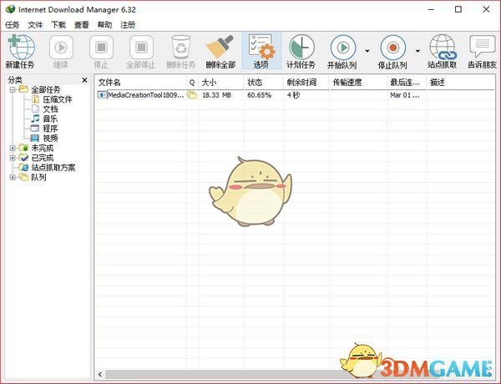This screenshot has height=384, width=501.
Task: Expand the 未完成 tree node
Action: [x=13, y=148]
